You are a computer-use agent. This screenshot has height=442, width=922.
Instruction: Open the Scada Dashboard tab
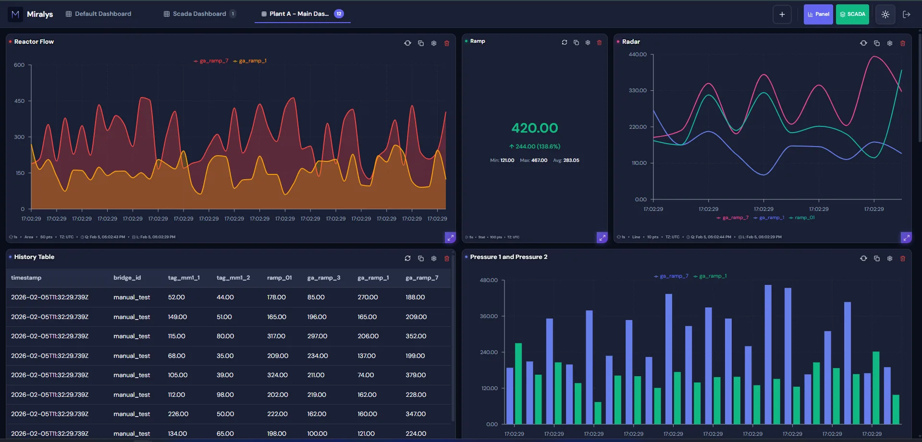[x=199, y=14]
